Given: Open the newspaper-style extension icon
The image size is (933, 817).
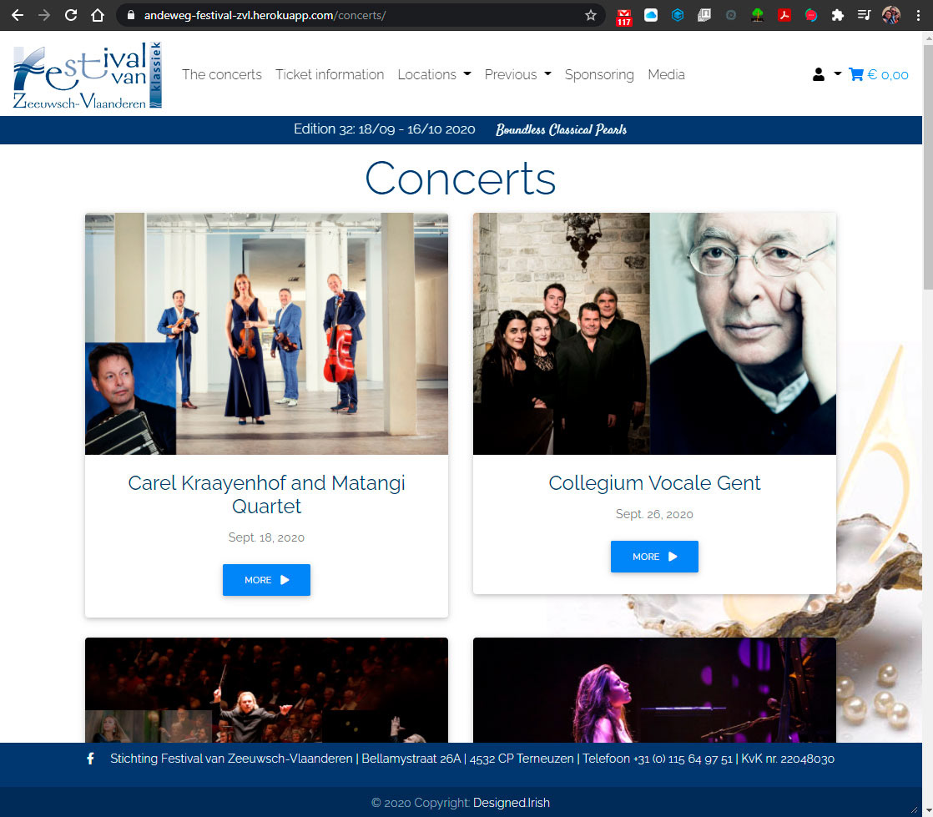Looking at the screenshot, I should click(x=704, y=15).
